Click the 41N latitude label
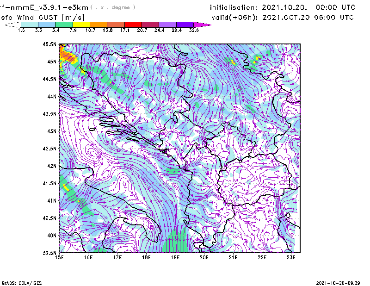 tap(52, 200)
